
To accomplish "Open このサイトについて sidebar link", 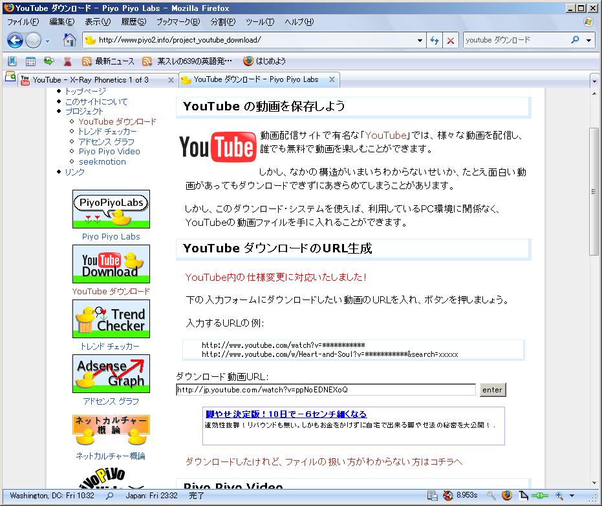I will coord(96,101).
